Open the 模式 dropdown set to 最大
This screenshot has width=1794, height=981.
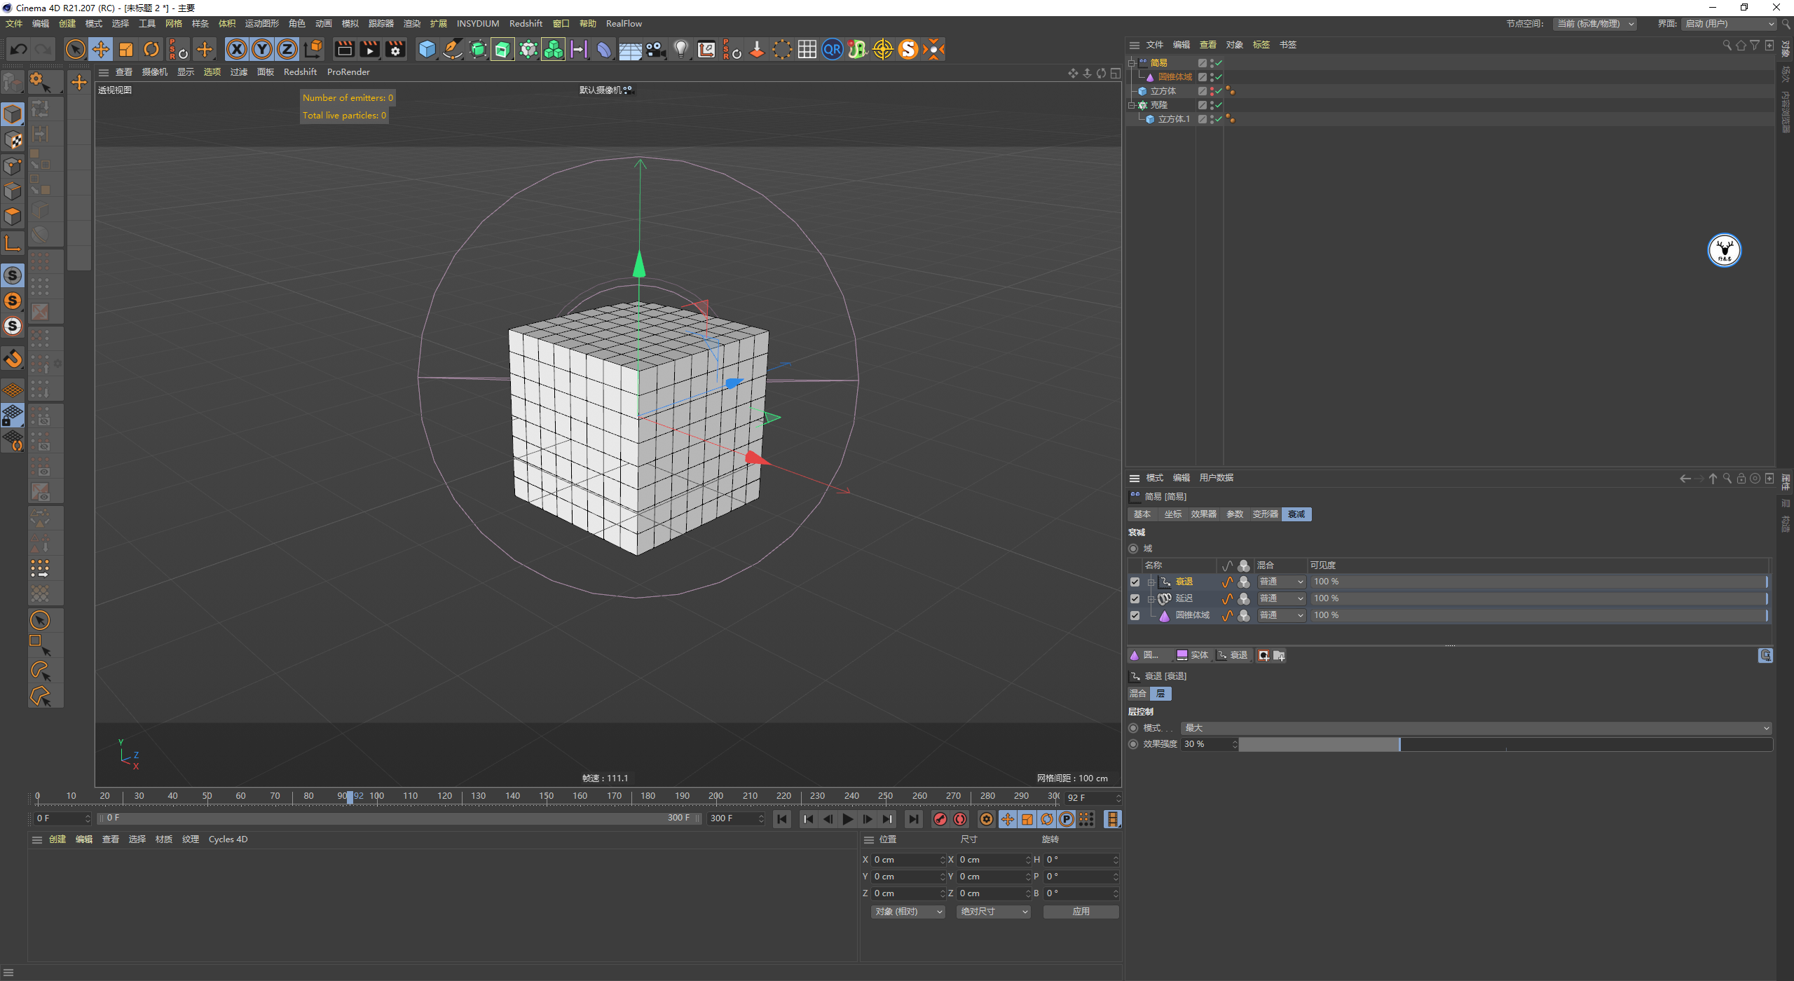1477,728
